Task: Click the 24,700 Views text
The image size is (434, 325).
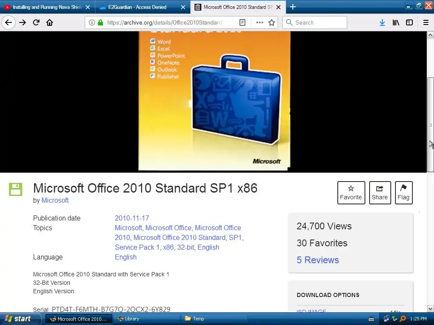Action: point(324,226)
